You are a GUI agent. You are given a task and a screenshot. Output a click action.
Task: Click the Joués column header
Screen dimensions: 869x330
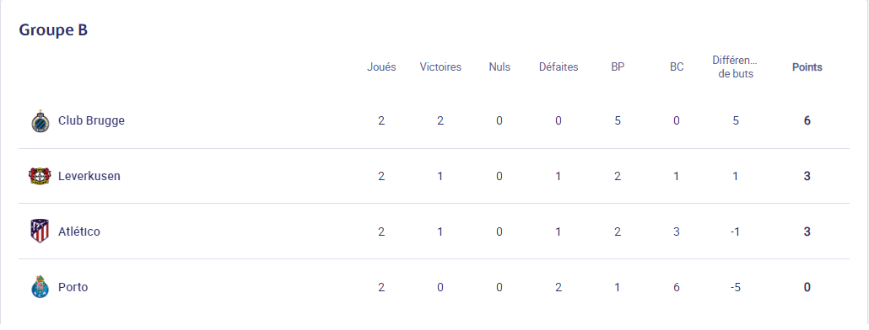[381, 67]
